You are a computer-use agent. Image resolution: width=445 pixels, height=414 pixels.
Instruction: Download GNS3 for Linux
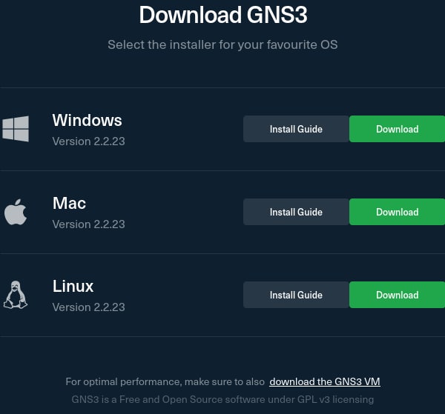397,295
